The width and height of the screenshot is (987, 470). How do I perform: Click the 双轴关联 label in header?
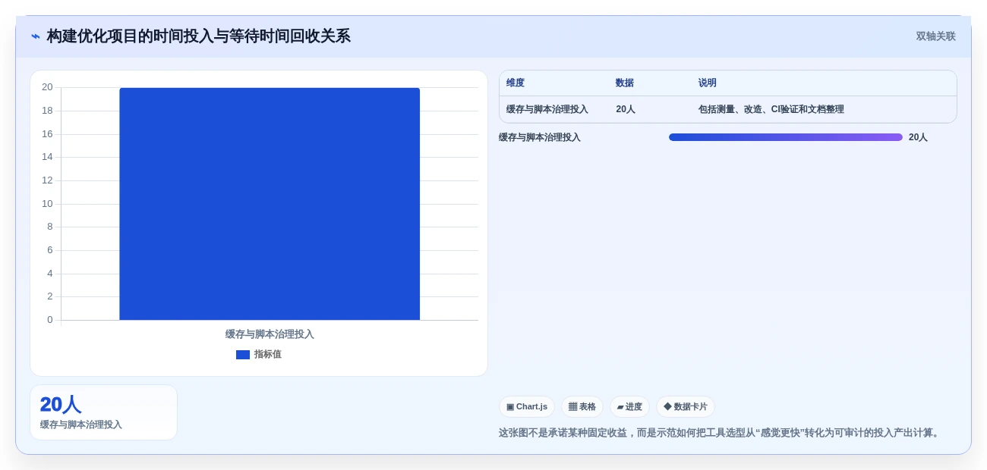935,36
